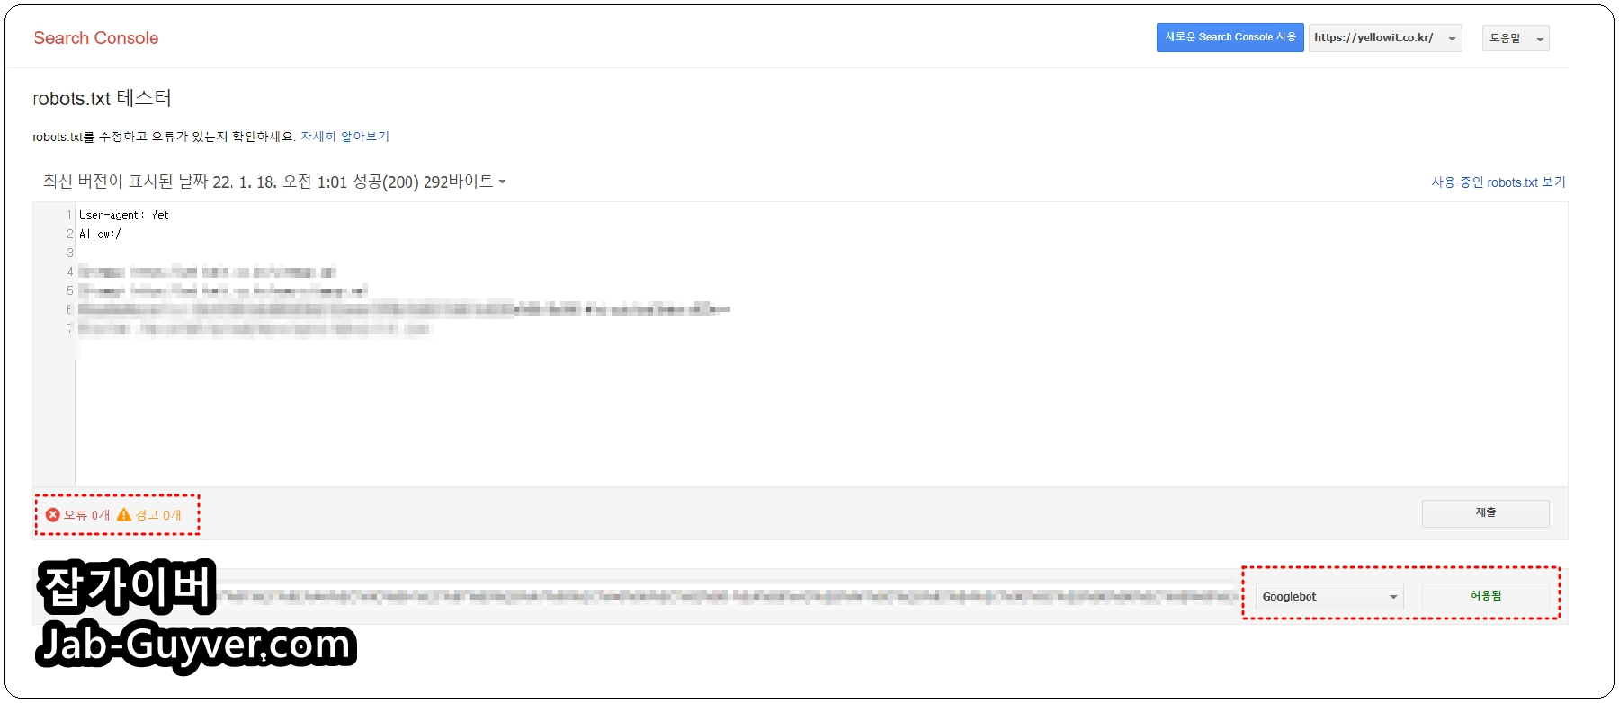This screenshot has height=703, width=1619.
Task: Click line number 4 in editor gutter
Action: coord(69,271)
